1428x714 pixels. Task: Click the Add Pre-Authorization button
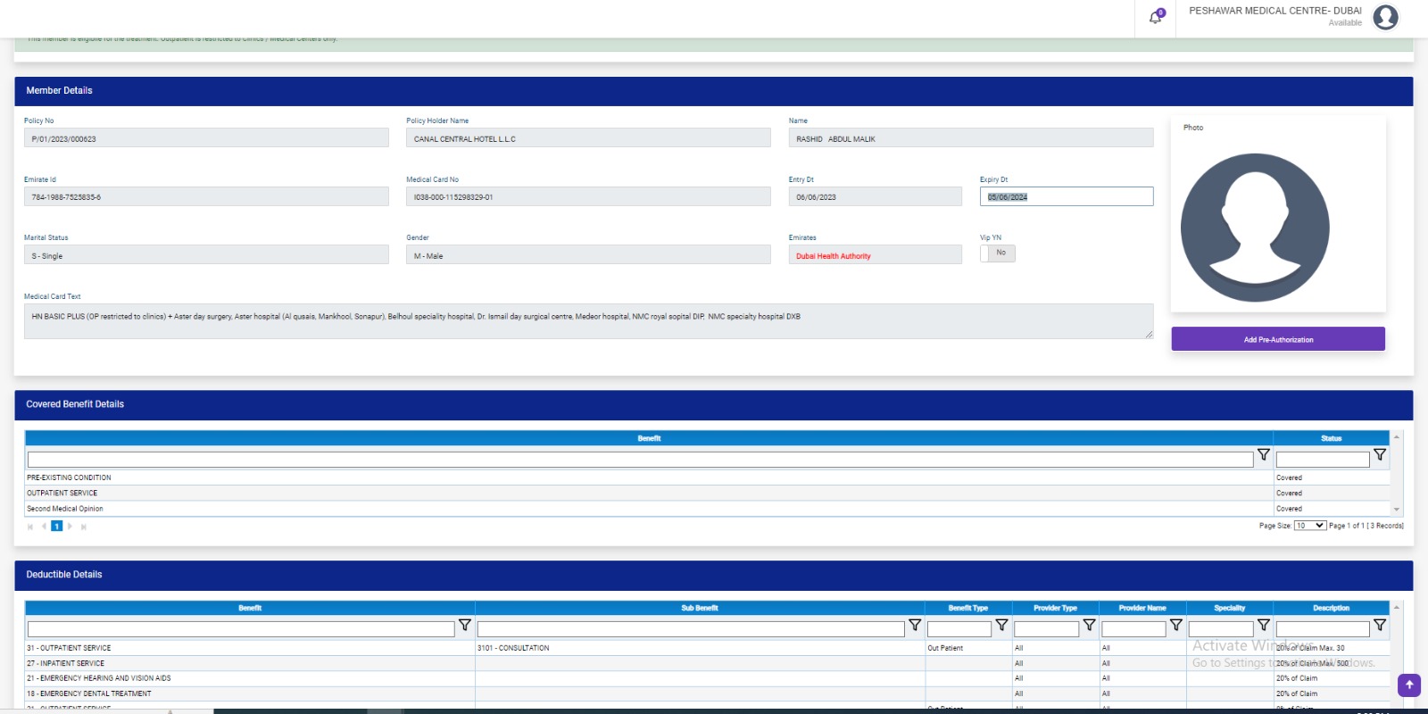1277,339
